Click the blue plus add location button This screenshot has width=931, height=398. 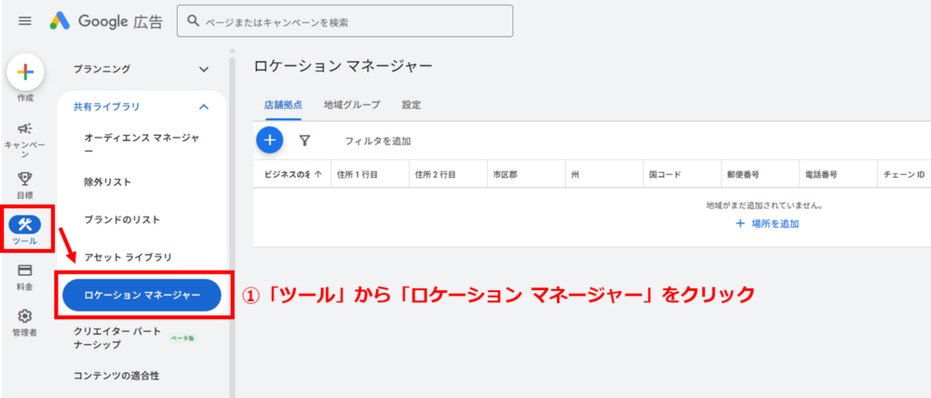269,140
